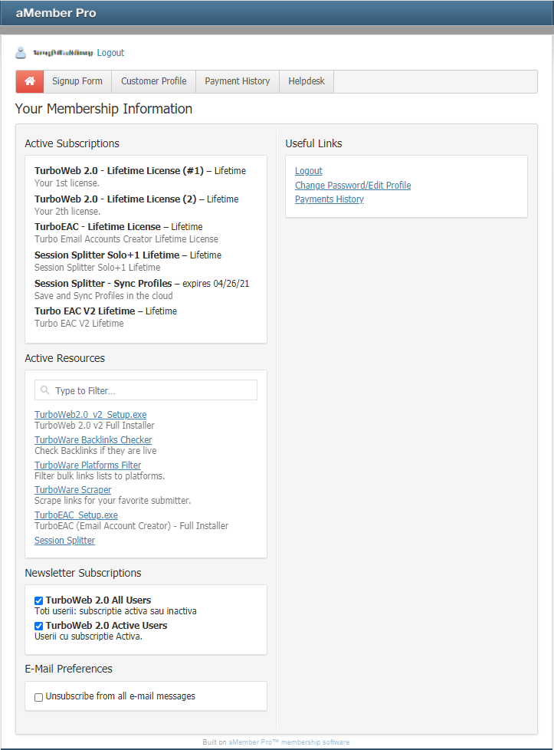Click the 'Your 1st license.' description
Viewport: 554px width, 750px height.
click(x=67, y=183)
